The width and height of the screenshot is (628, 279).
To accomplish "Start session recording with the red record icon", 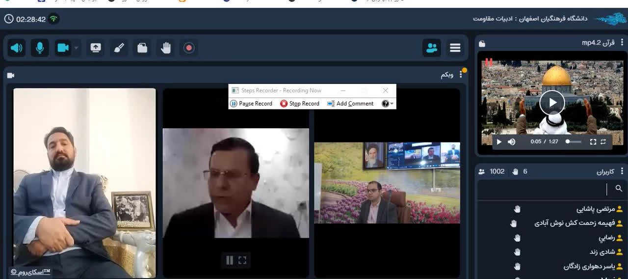I will coord(189,48).
